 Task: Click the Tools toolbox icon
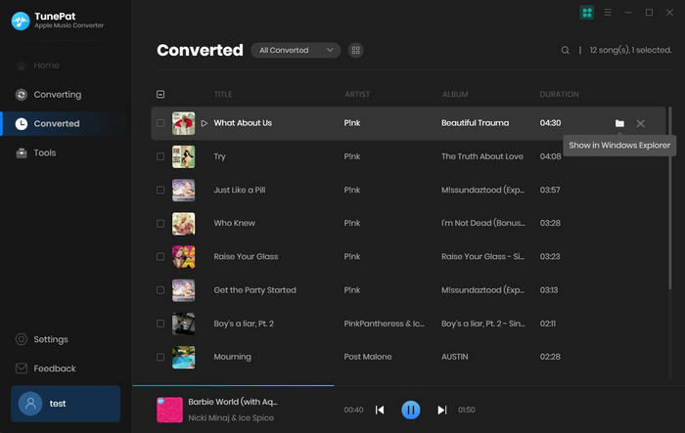22,152
